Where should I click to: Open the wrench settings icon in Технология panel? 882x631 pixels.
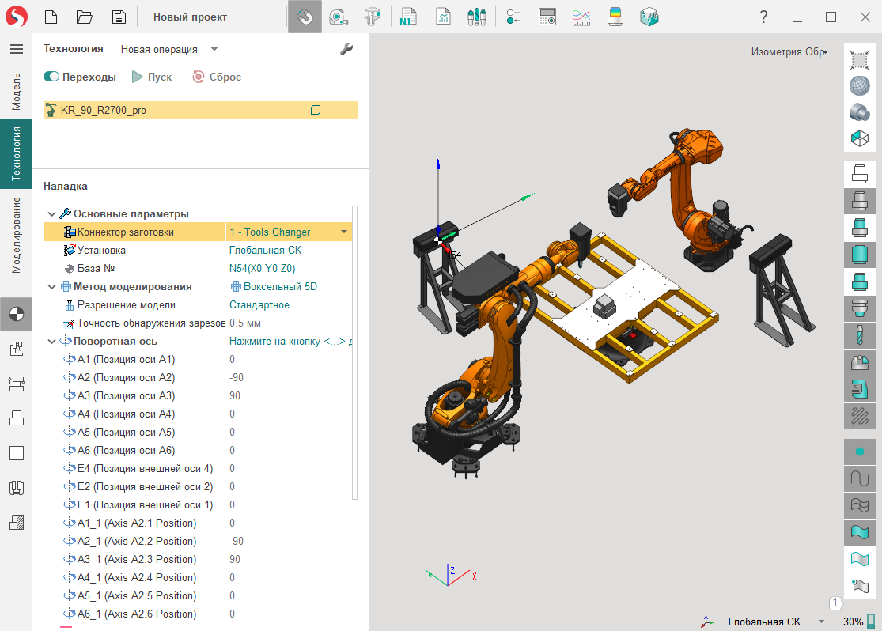click(346, 49)
